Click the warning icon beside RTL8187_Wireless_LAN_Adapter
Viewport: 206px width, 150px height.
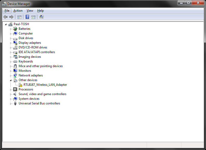pyautogui.click(x=20, y=85)
